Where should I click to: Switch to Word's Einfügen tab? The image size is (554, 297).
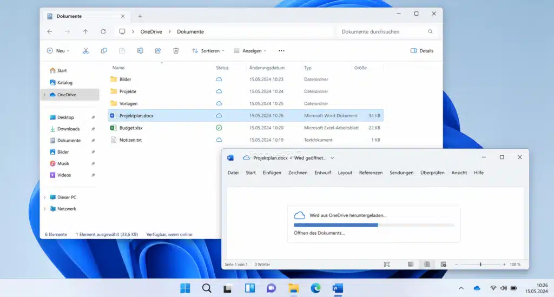(x=272, y=173)
